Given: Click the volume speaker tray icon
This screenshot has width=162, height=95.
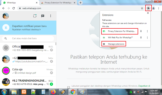Looking at the screenshot, I should point(138,92).
